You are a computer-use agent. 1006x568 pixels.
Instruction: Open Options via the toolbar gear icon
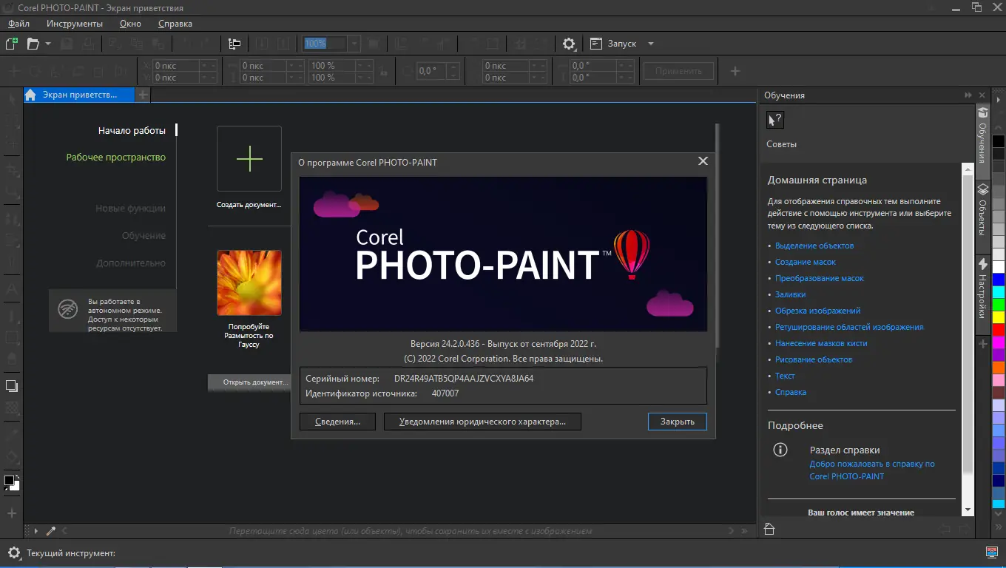click(569, 44)
